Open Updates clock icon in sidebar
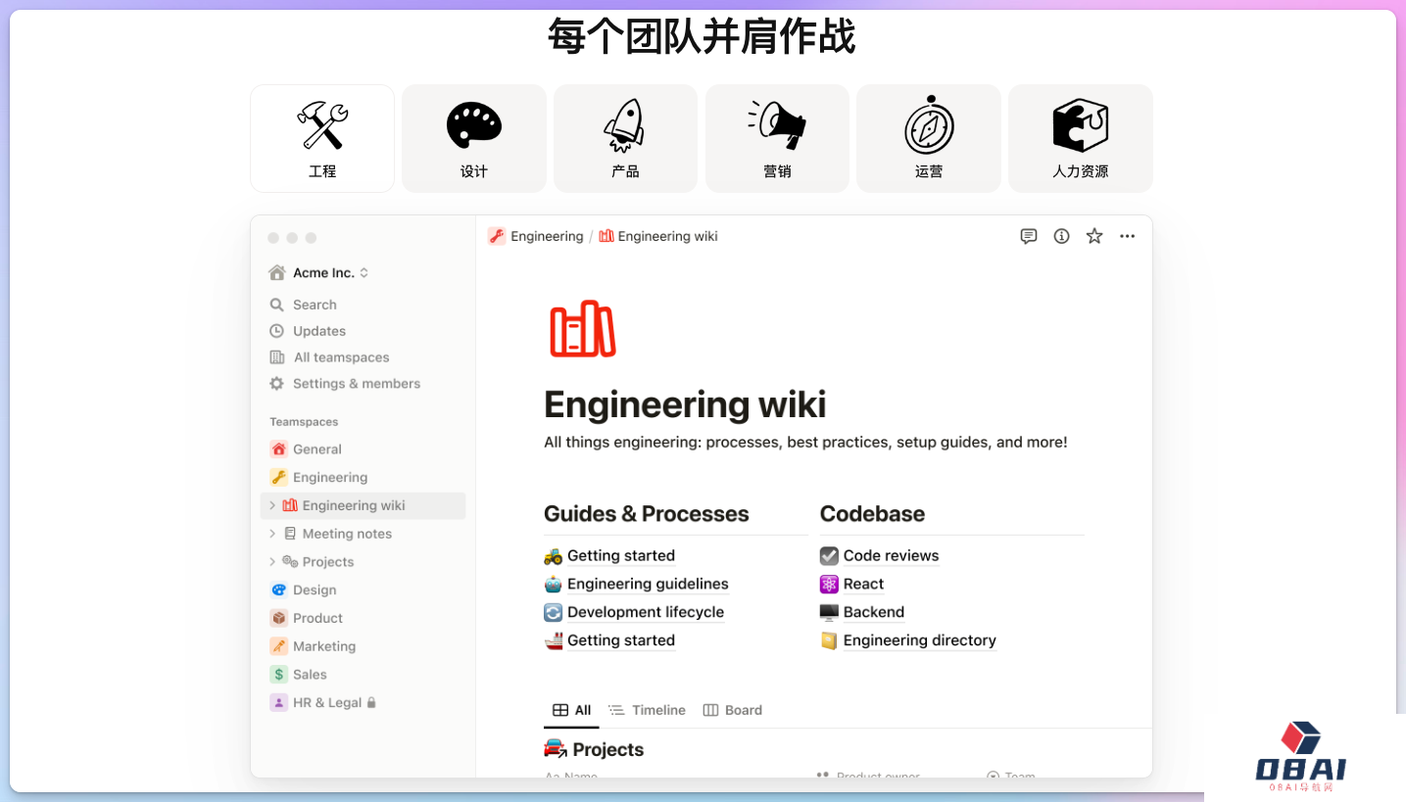 click(277, 331)
